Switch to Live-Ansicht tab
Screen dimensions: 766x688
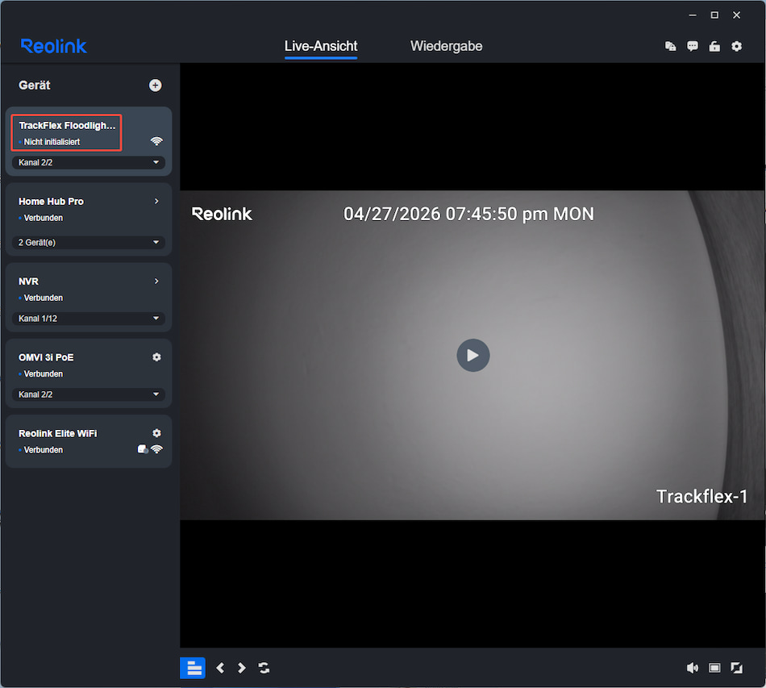(321, 47)
